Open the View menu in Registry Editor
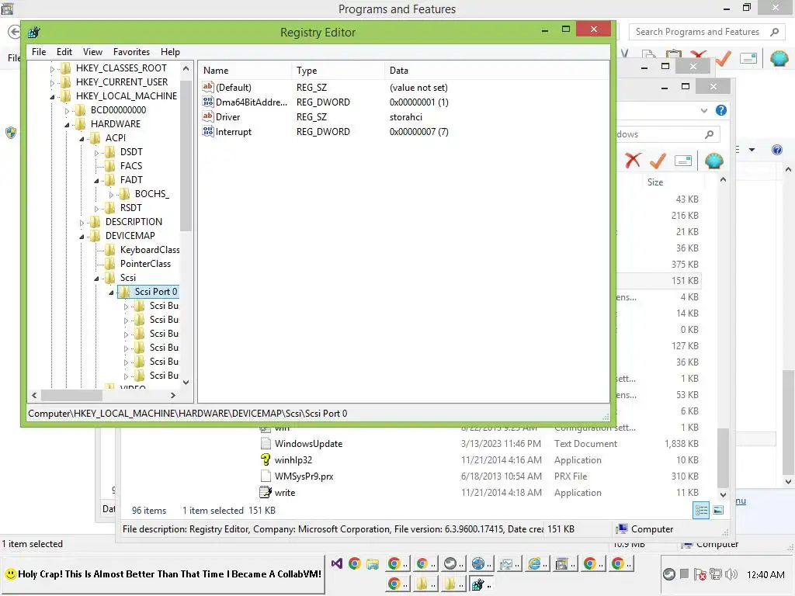 click(92, 52)
